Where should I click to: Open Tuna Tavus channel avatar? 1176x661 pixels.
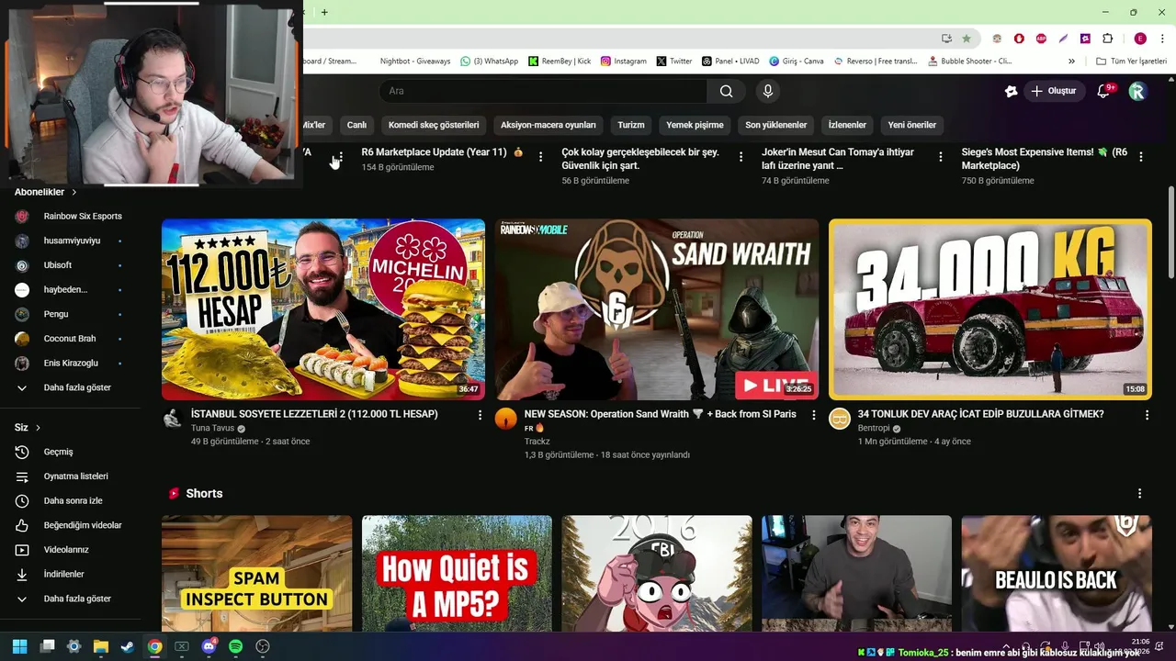click(x=172, y=419)
